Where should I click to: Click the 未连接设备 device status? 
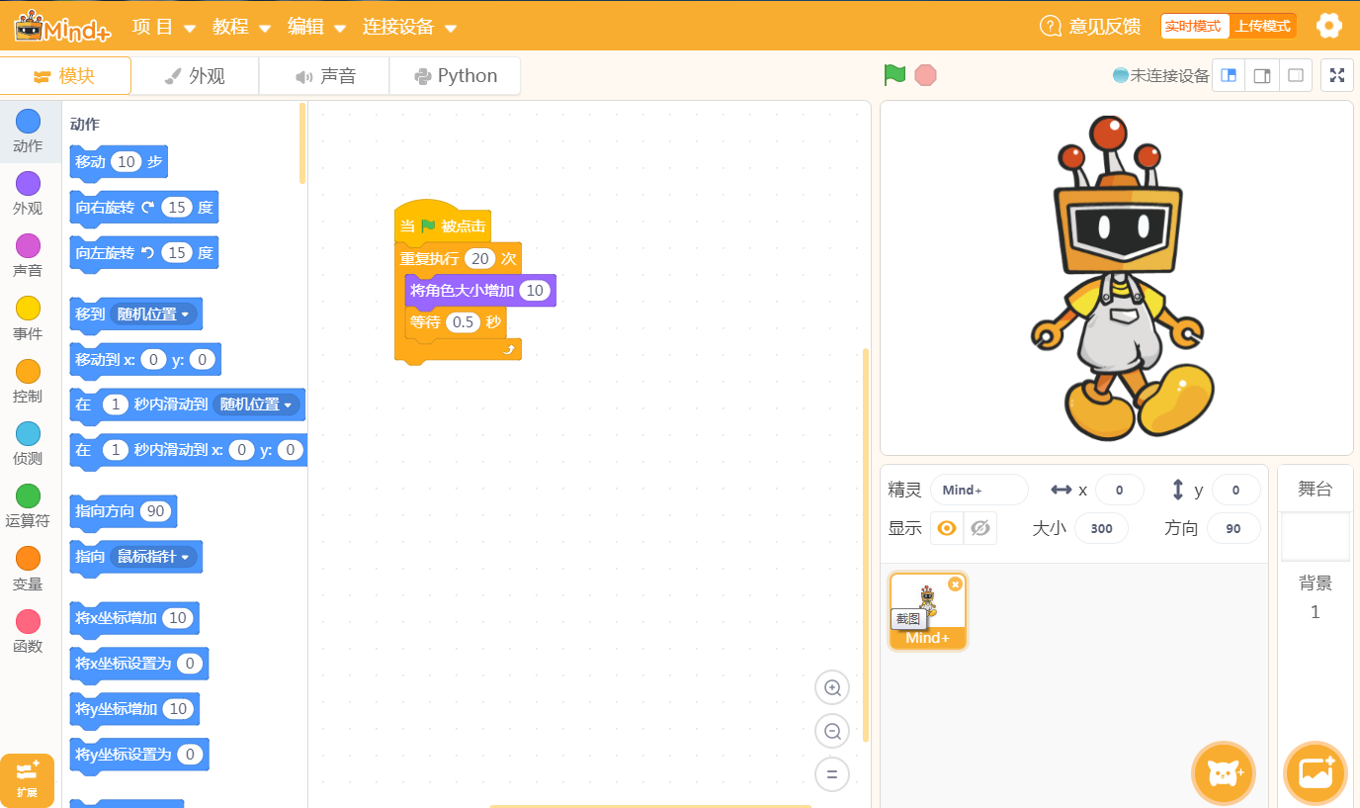click(1161, 75)
